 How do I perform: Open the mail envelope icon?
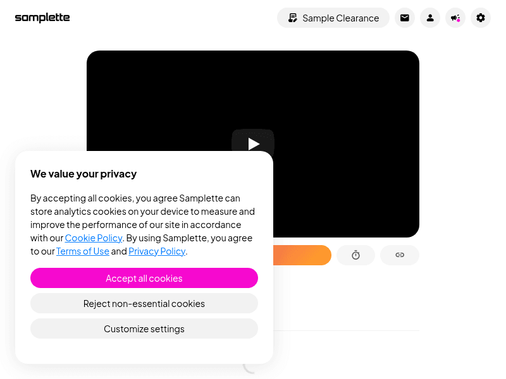(x=405, y=18)
